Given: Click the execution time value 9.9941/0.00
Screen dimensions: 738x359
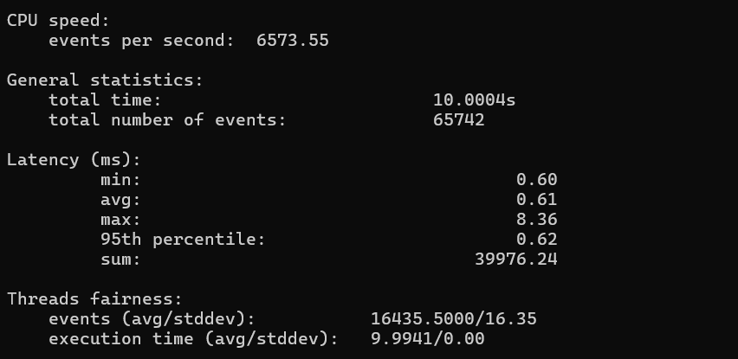Looking at the screenshot, I should [427, 338].
